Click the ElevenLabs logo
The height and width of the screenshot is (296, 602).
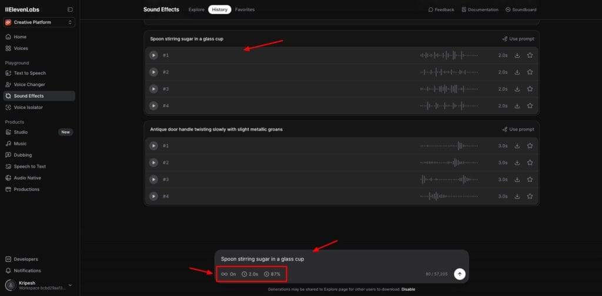click(x=22, y=9)
